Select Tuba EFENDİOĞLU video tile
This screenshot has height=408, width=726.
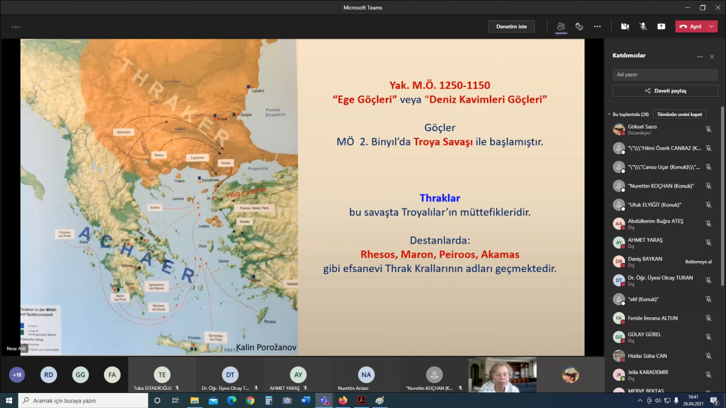pyautogui.click(x=162, y=375)
